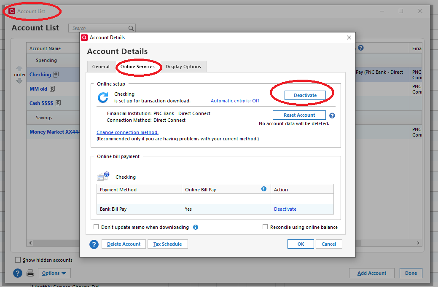
Task: Click the Savings group header row
Action: pos(53,118)
